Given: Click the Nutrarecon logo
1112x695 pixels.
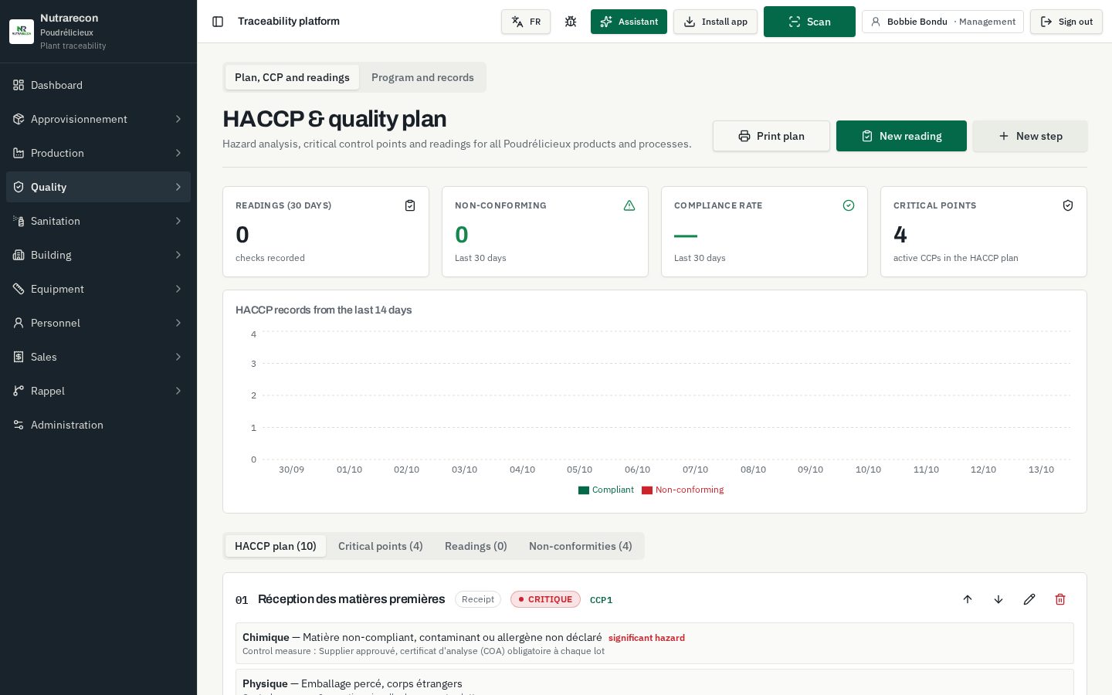Looking at the screenshot, I should [22, 32].
